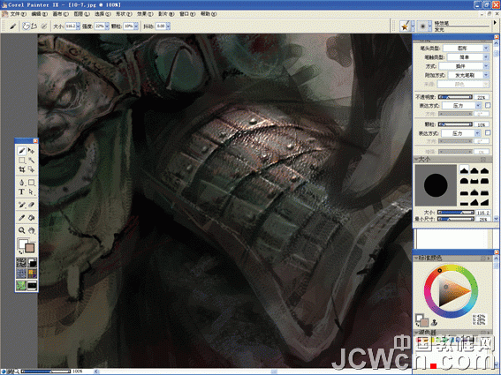Click the swap colors icon in toolbox
This screenshot has height=375, width=501.
21,252
